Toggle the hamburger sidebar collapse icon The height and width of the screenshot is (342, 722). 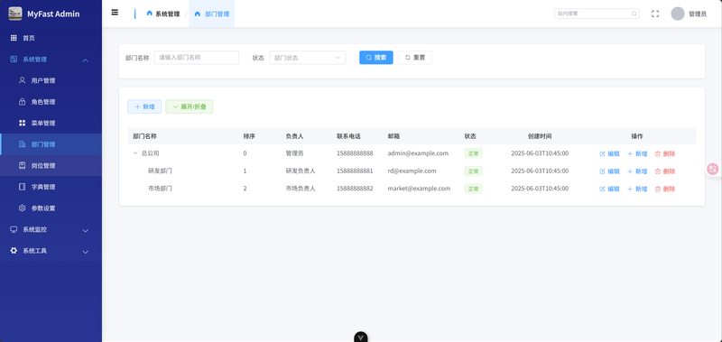coord(115,13)
